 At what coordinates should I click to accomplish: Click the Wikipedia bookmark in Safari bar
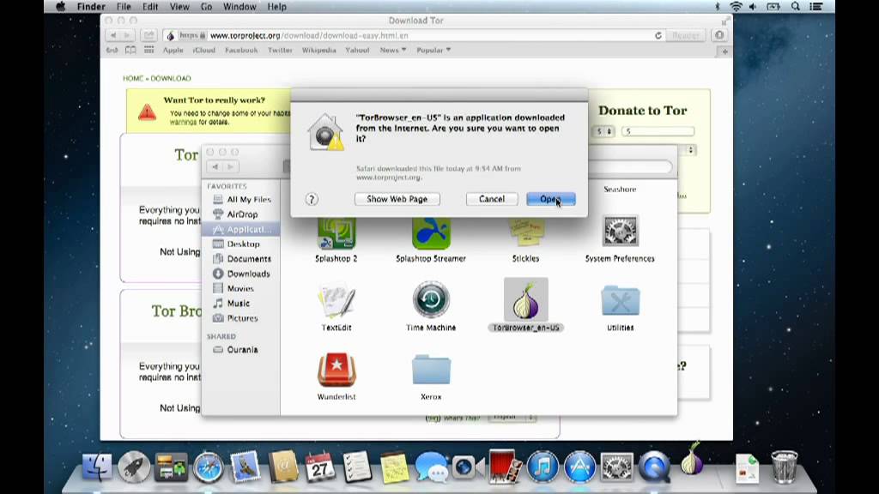[x=319, y=50]
